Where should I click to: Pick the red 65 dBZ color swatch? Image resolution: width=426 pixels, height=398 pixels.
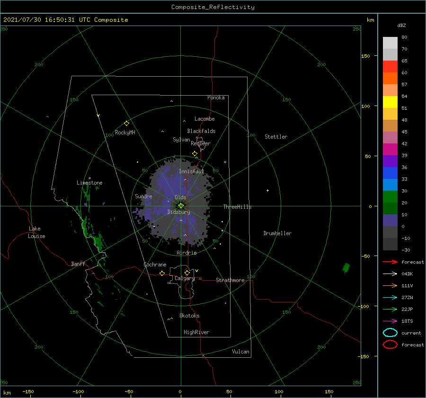coord(390,66)
